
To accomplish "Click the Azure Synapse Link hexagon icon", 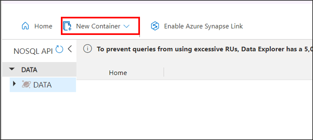I will point(155,26).
